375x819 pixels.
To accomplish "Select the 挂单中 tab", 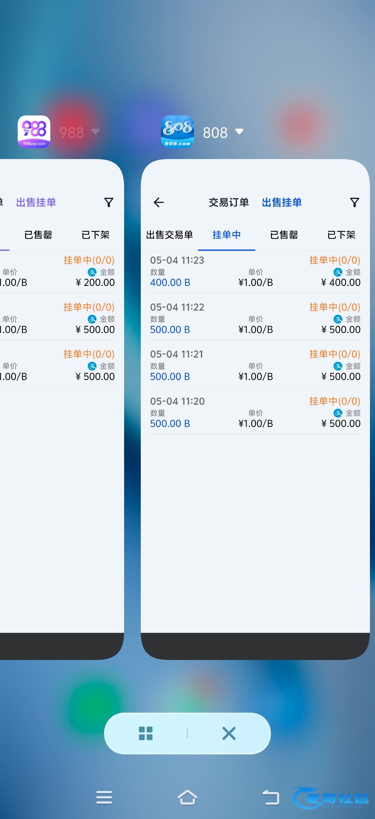I will (226, 235).
